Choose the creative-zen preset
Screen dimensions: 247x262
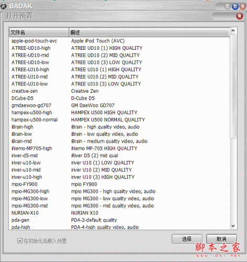pos(25,91)
